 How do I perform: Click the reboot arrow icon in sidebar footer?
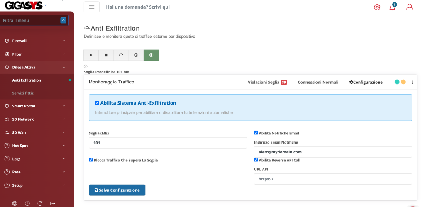(40, 203)
